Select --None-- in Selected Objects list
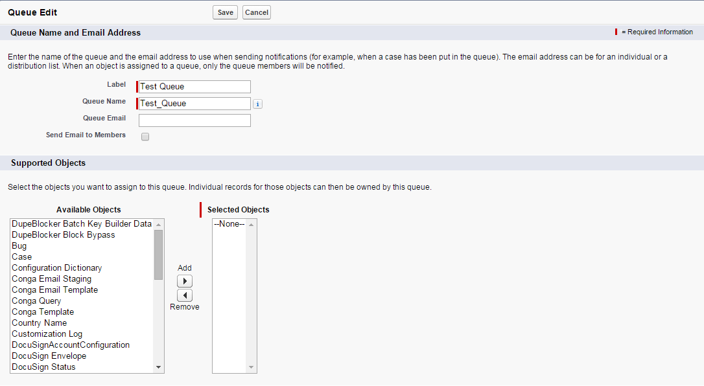 [229, 224]
